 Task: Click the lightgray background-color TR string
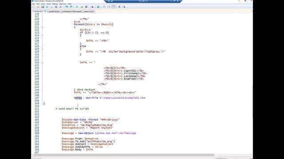(x=132, y=52)
